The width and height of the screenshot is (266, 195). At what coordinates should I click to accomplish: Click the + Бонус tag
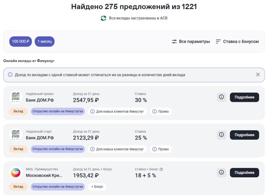pos(97,187)
